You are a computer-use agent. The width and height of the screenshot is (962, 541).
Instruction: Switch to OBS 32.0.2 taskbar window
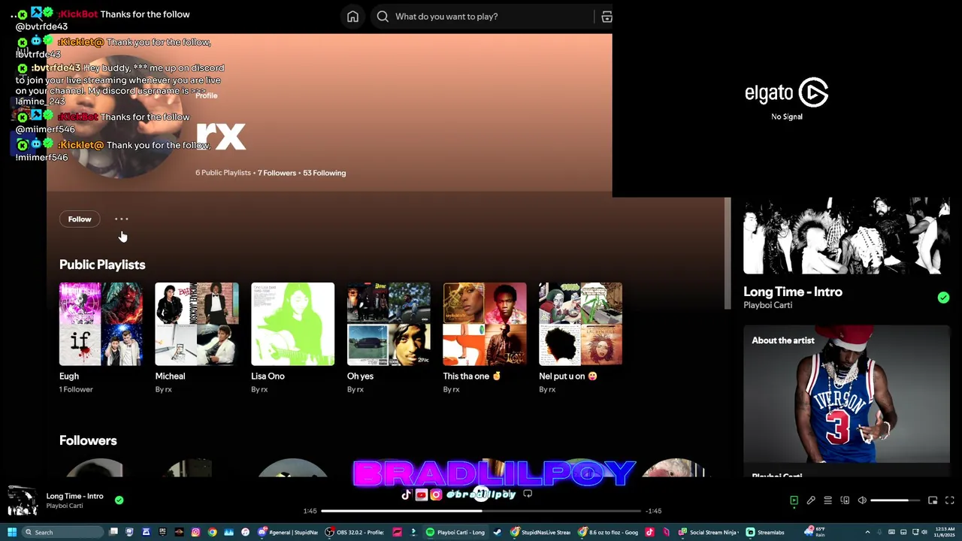(355, 532)
